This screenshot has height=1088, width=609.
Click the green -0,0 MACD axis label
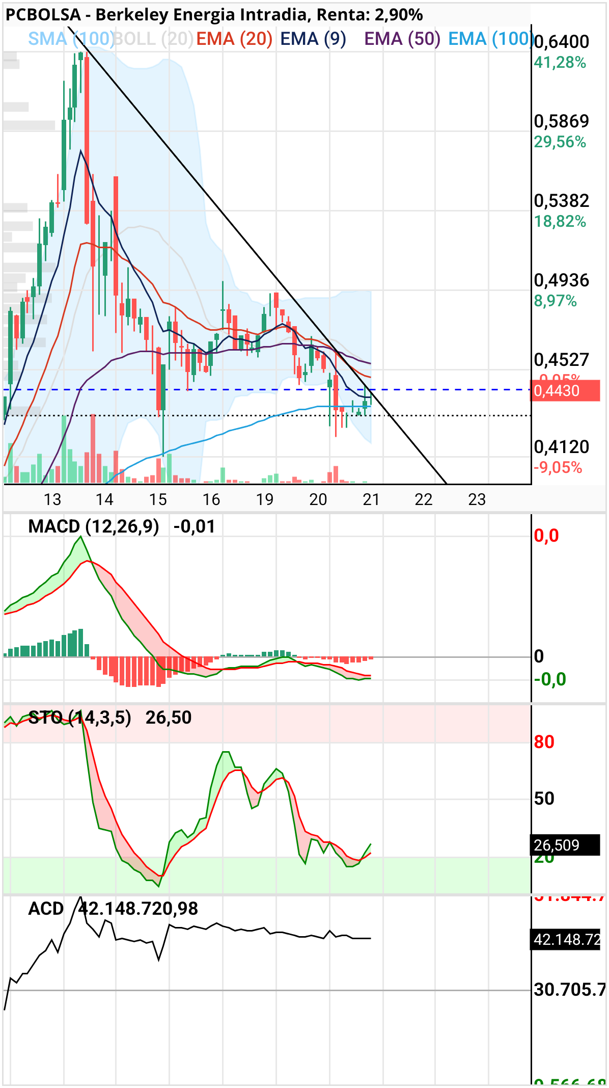click(x=550, y=679)
